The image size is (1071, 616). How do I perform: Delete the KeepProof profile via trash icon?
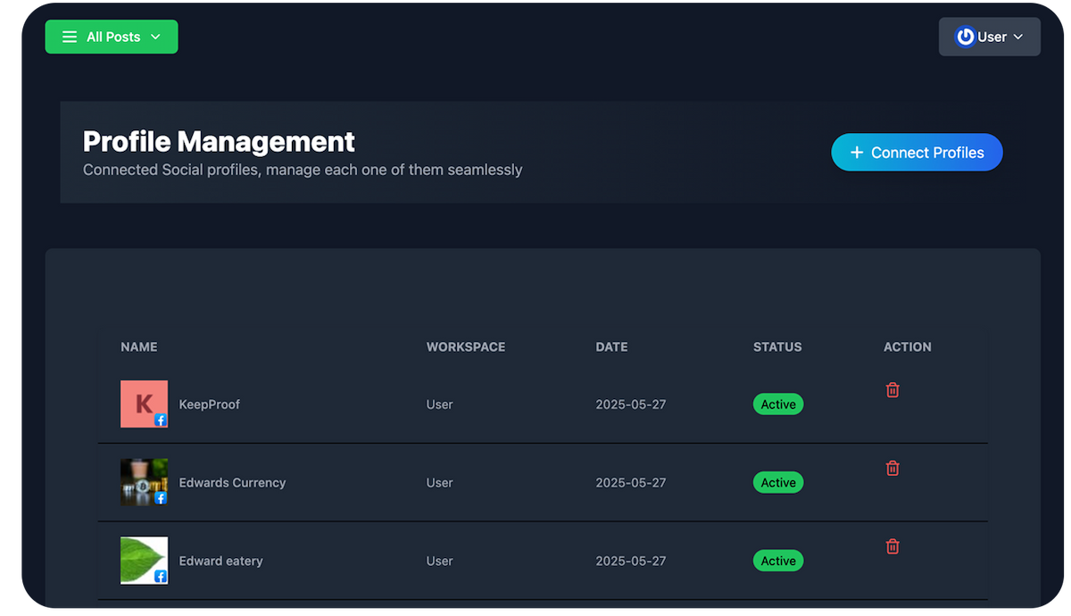(x=892, y=390)
